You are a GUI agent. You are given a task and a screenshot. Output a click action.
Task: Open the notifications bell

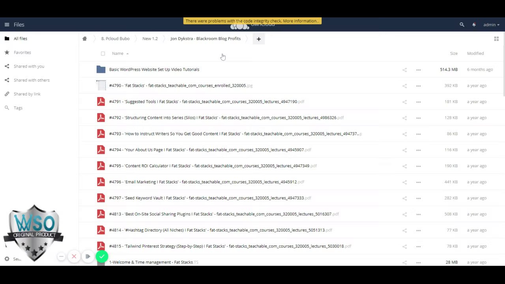[x=474, y=24]
